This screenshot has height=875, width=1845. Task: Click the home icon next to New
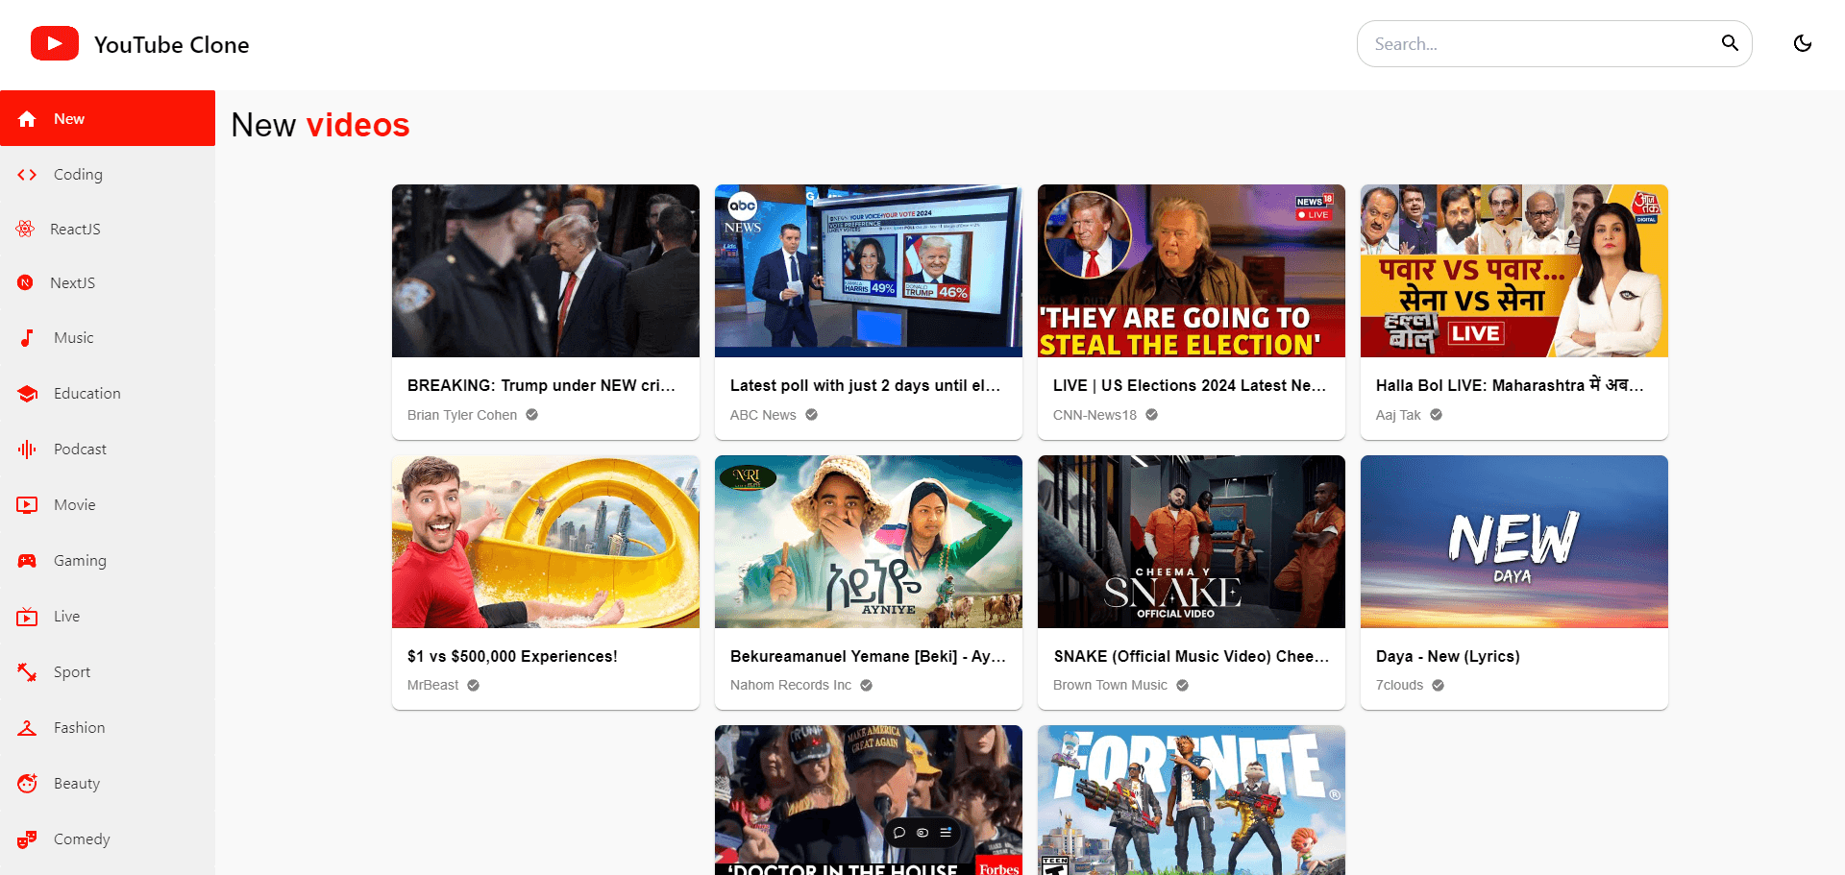27,118
